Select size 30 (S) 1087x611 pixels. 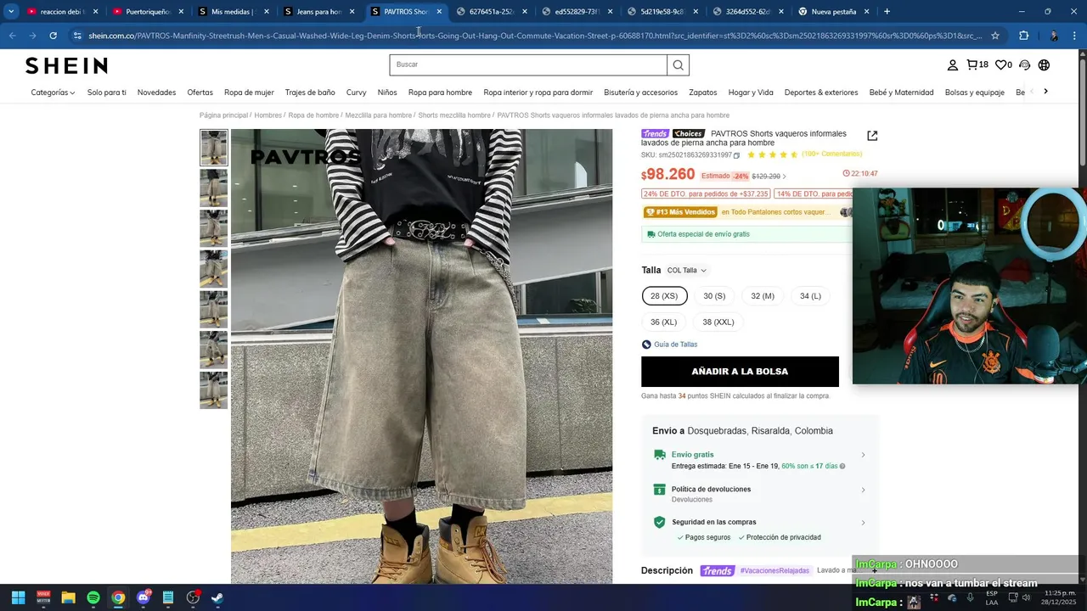click(714, 296)
